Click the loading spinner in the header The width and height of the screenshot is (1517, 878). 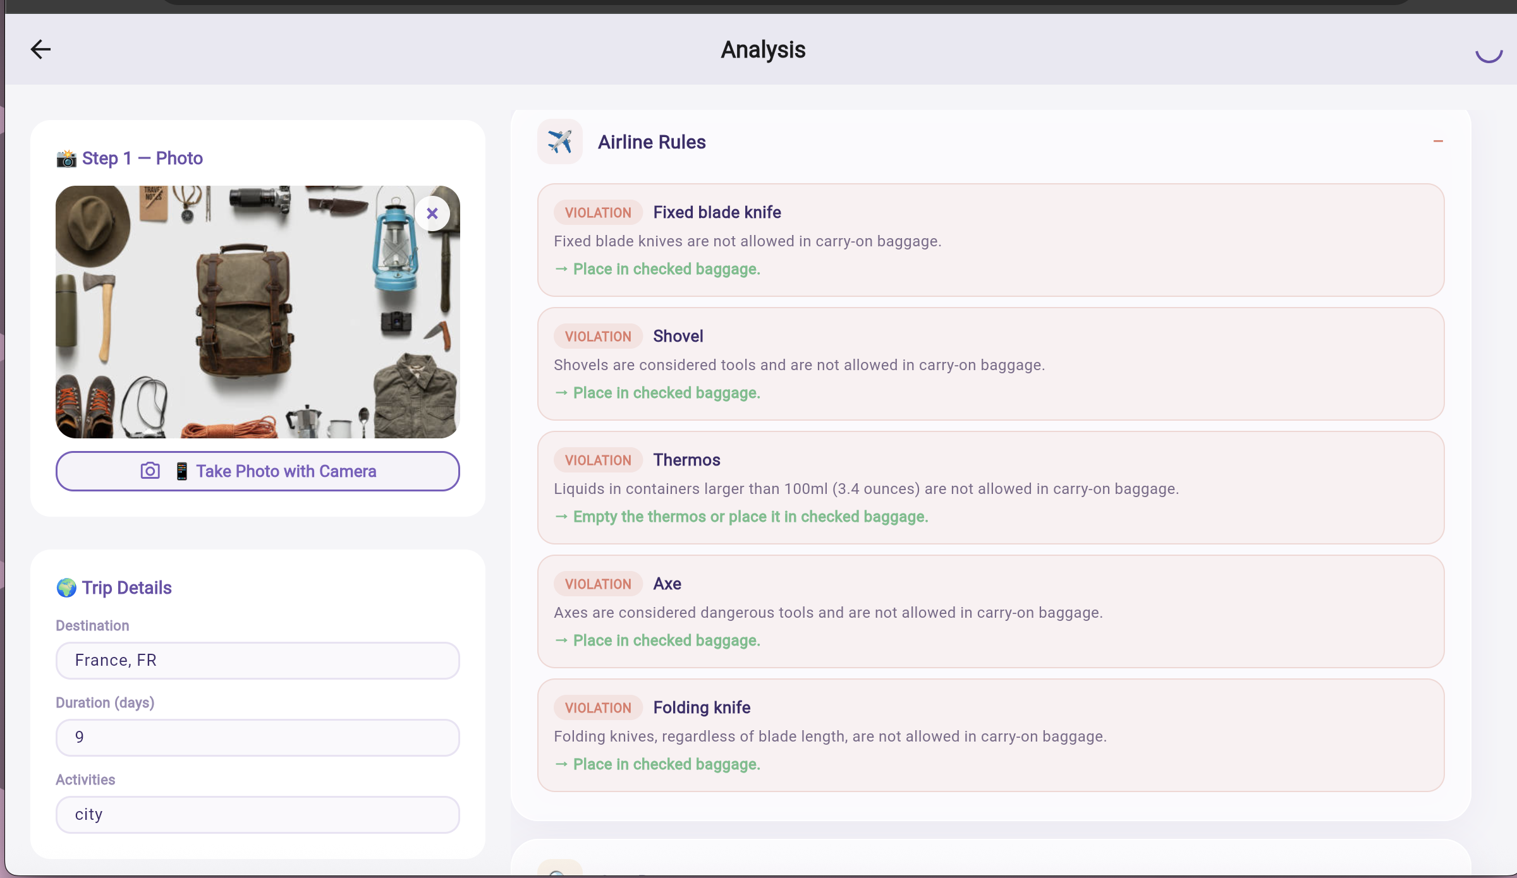(x=1489, y=52)
